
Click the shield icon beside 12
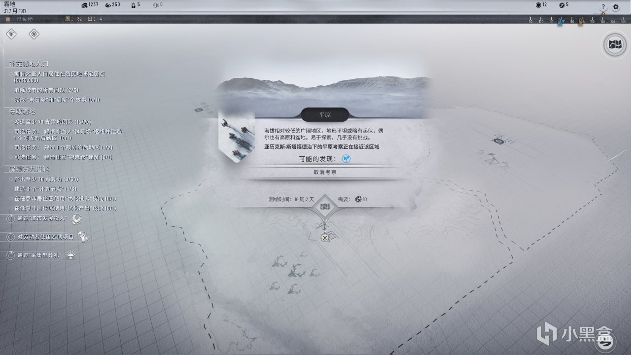[x=538, y=5]
